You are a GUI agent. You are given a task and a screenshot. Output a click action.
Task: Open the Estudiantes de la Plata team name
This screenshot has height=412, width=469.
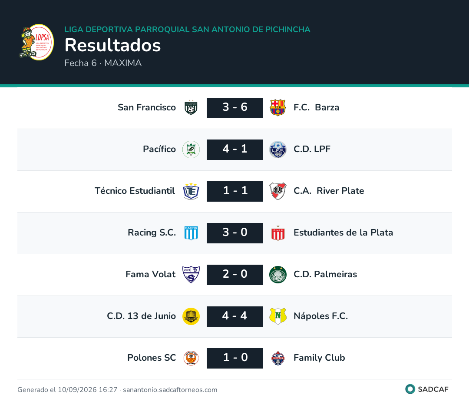[x=343, y=233]
